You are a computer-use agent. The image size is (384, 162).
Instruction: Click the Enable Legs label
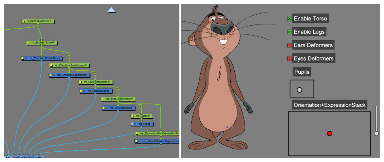309,32
